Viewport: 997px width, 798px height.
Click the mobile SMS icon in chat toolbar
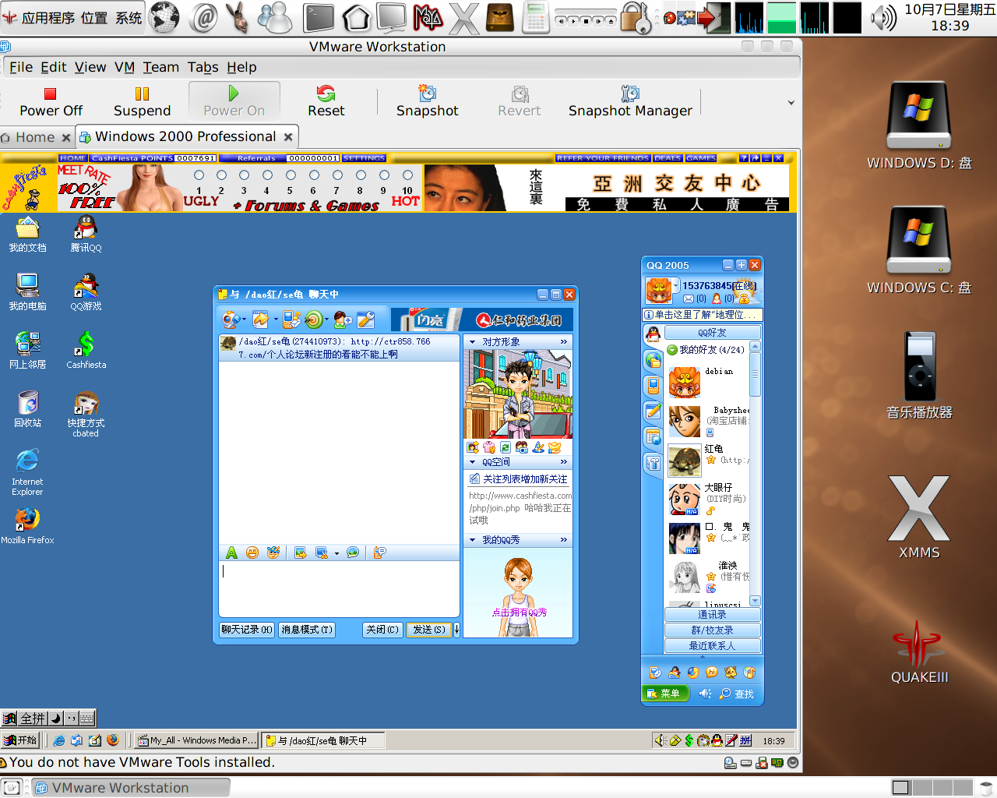pos(291,320)
